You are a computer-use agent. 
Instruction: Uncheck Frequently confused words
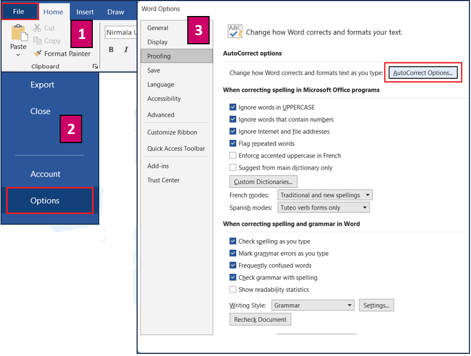(233, 265)
